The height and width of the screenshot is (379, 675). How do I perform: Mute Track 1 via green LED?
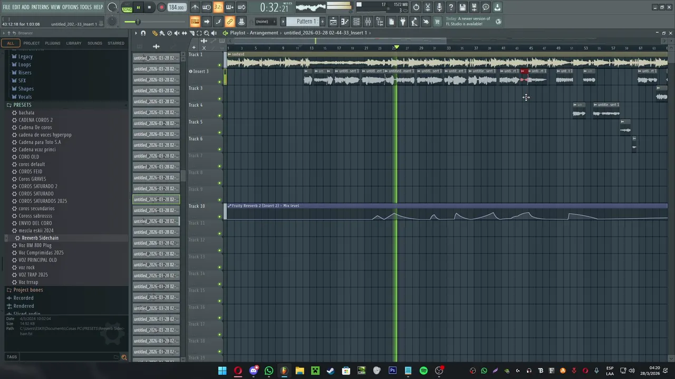click(220, 65)
